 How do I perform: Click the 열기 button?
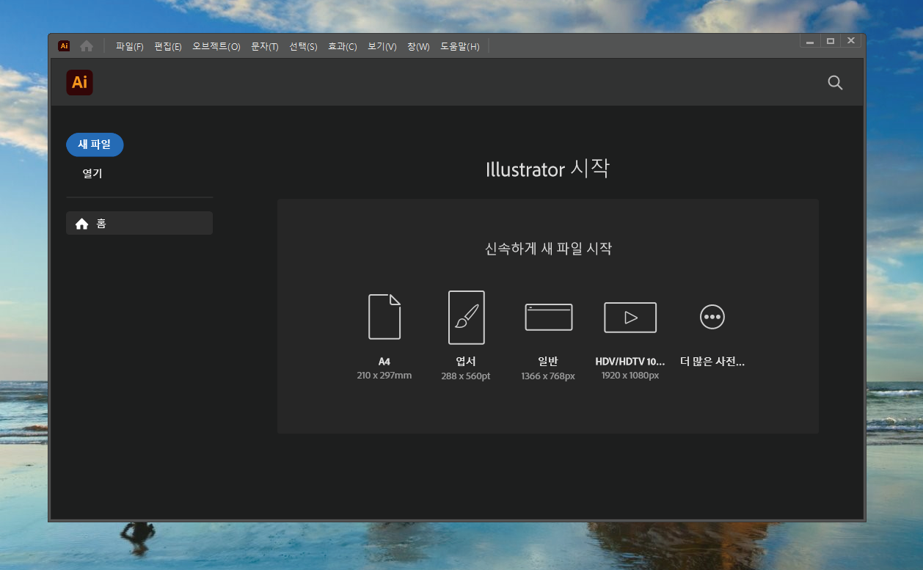(x=92, y=174)
